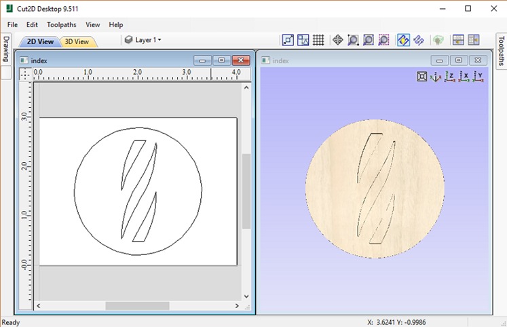Select the zoom to selected objects icon
Screen dimensions: 507x327
pos(383,40)
